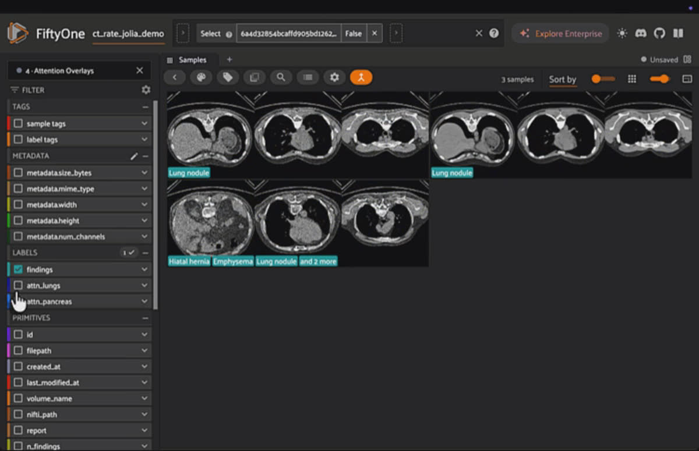
Task: Close the Attention Overlays saved view
Action: click(x=139, y=70)
